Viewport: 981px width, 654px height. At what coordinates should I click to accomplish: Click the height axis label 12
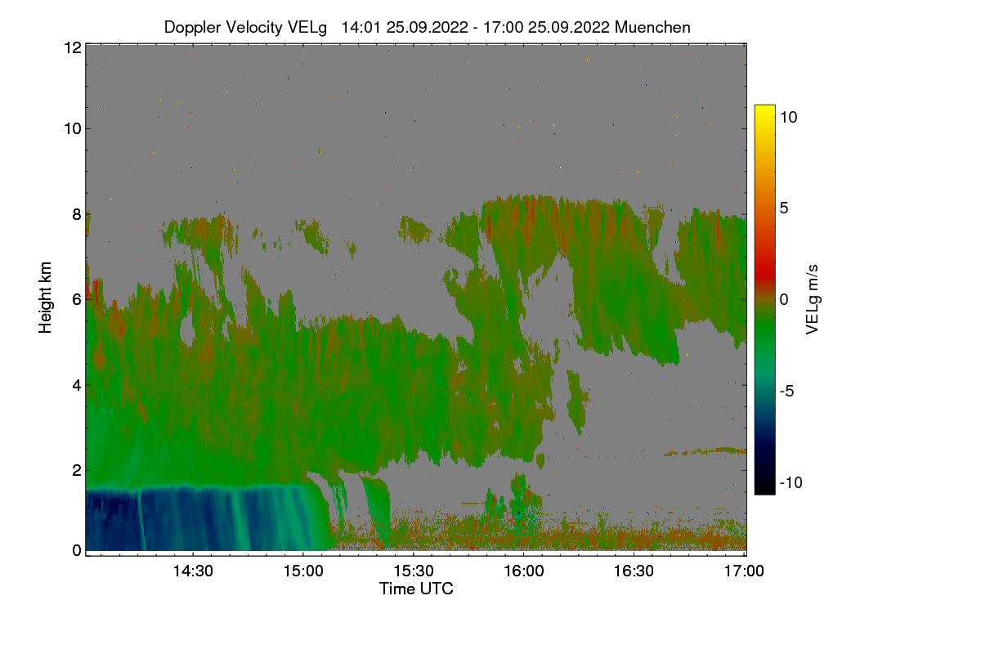click(72, 47)
